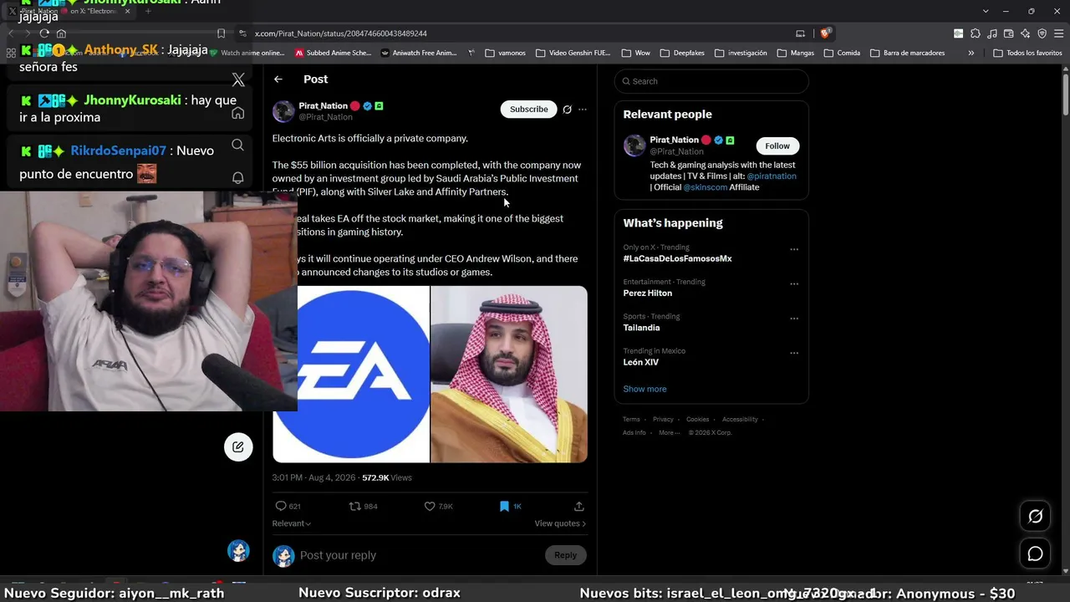Open the browser extensions puzzle icon
1070x602 pixels.
coord(975,33)
